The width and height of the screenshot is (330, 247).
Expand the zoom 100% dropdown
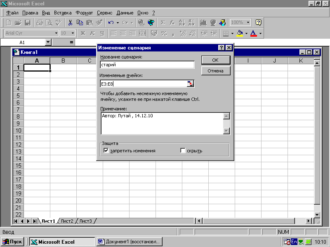click(x=248, y=23)
